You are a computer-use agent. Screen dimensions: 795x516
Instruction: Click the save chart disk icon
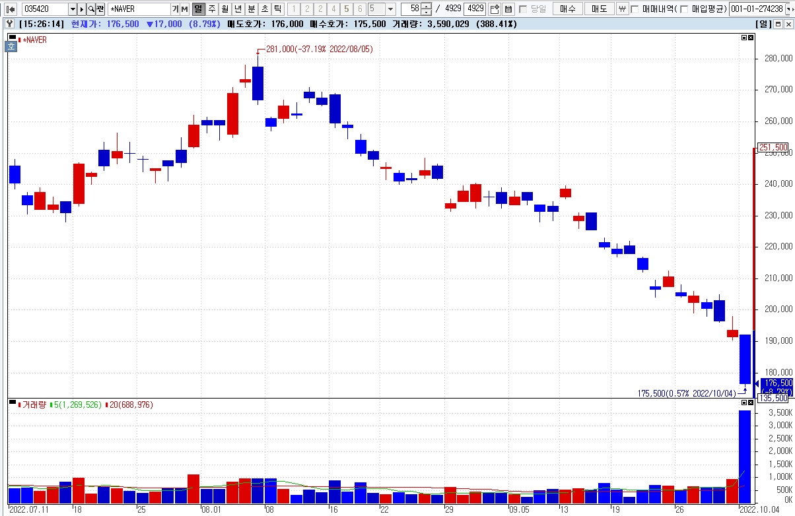[508, 9]
